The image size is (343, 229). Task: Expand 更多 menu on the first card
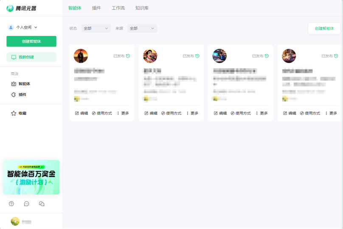coord(123,113)
